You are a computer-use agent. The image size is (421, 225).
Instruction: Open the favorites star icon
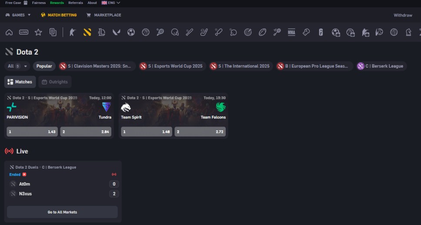(x=38, y=33)
